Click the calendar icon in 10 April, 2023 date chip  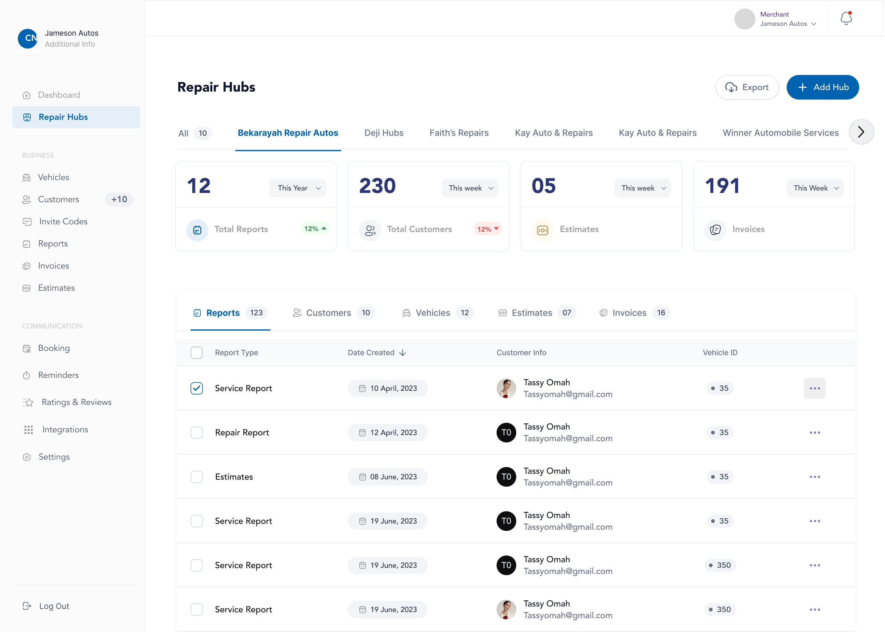[x=362, y=388]
